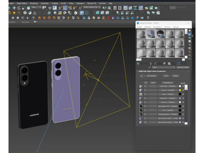The image size is (204, 153).
Task: Click white color swatch for Main color
Action: click(180, 86)
